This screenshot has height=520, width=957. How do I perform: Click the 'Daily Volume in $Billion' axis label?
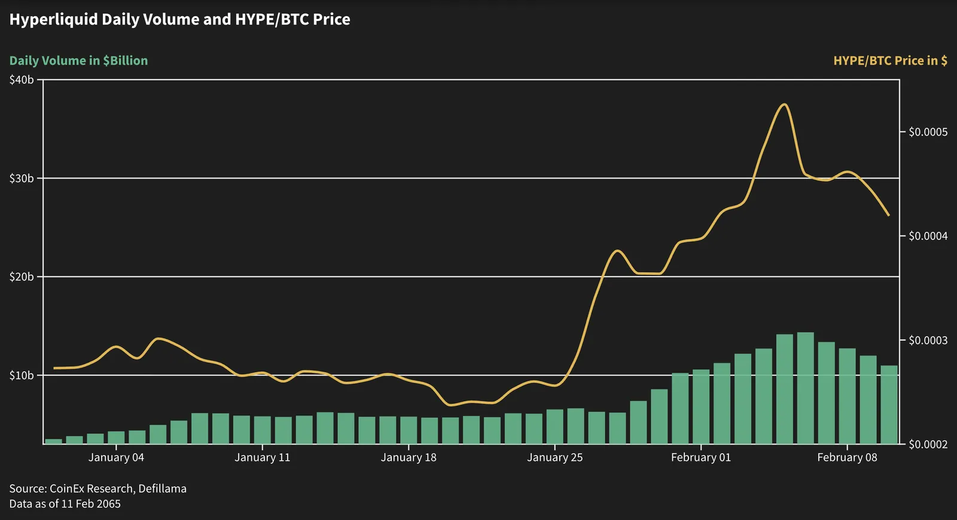[78, 60]
